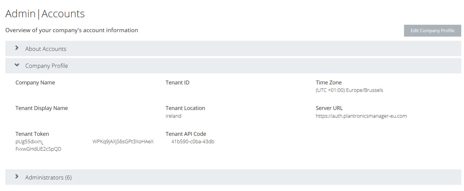Click the Time Zone Europe/Brussels value

(349, 90)
